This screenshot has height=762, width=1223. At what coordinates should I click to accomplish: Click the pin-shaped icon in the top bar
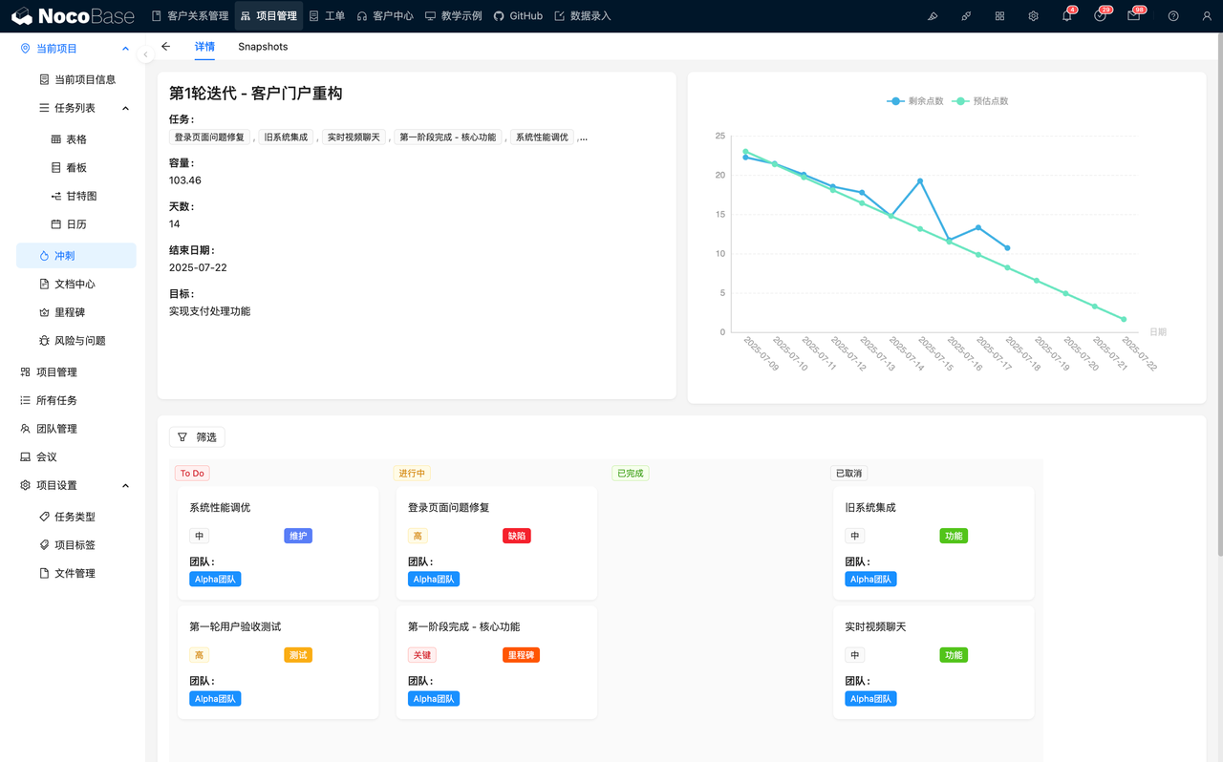coord(966,16)
